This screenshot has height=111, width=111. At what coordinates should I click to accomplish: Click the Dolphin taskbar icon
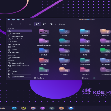click(71, 108)
